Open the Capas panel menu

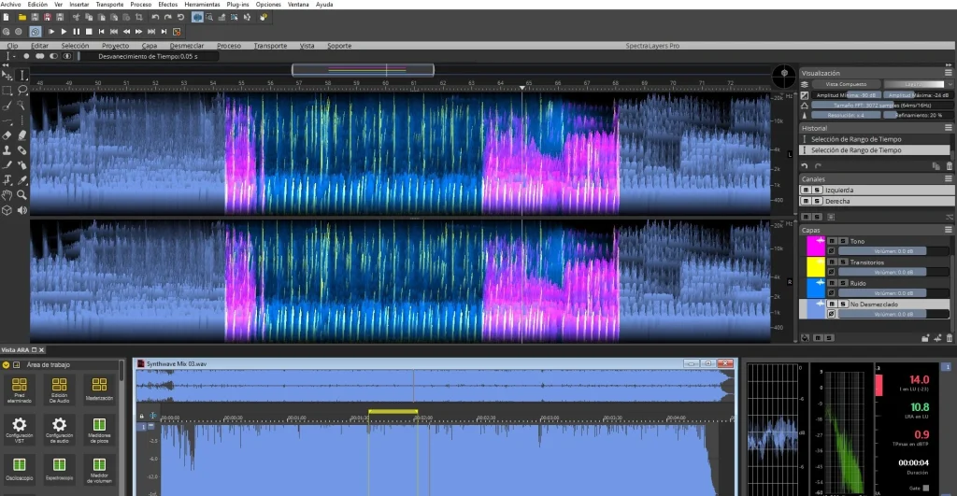[x=949, y=230]
